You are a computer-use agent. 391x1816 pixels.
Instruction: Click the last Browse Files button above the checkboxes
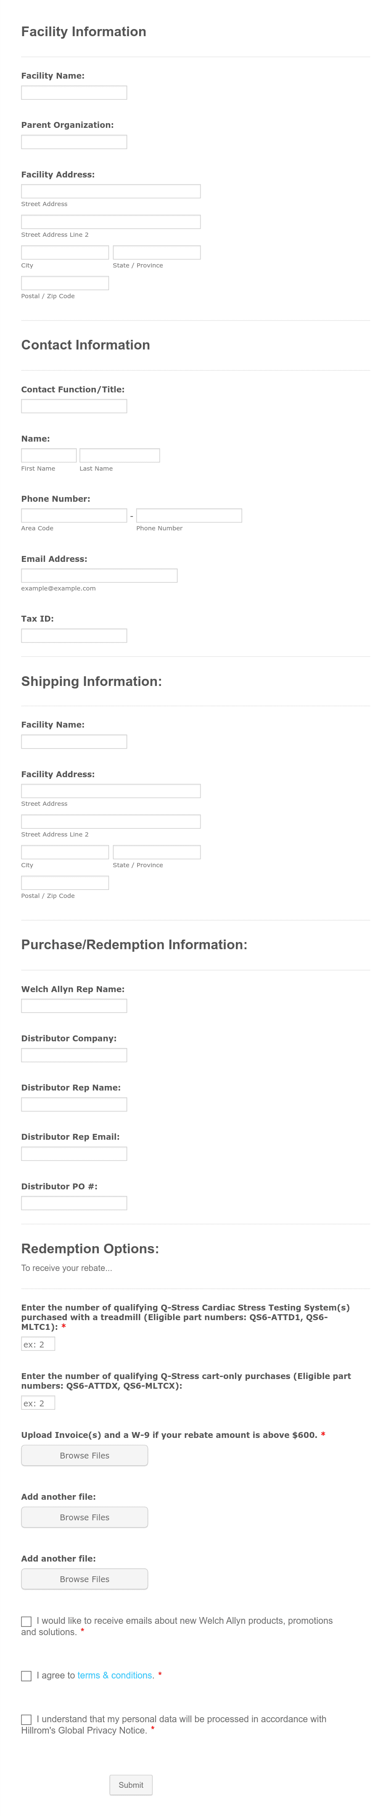pos(85,1579)
